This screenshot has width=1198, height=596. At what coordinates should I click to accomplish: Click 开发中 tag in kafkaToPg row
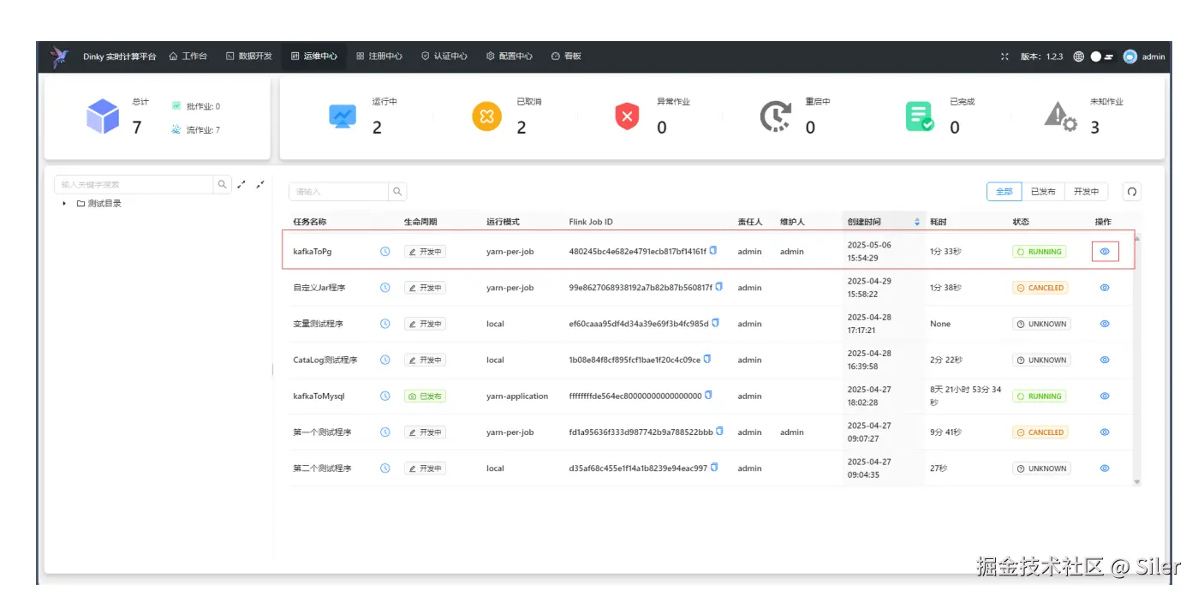(425, 252)
